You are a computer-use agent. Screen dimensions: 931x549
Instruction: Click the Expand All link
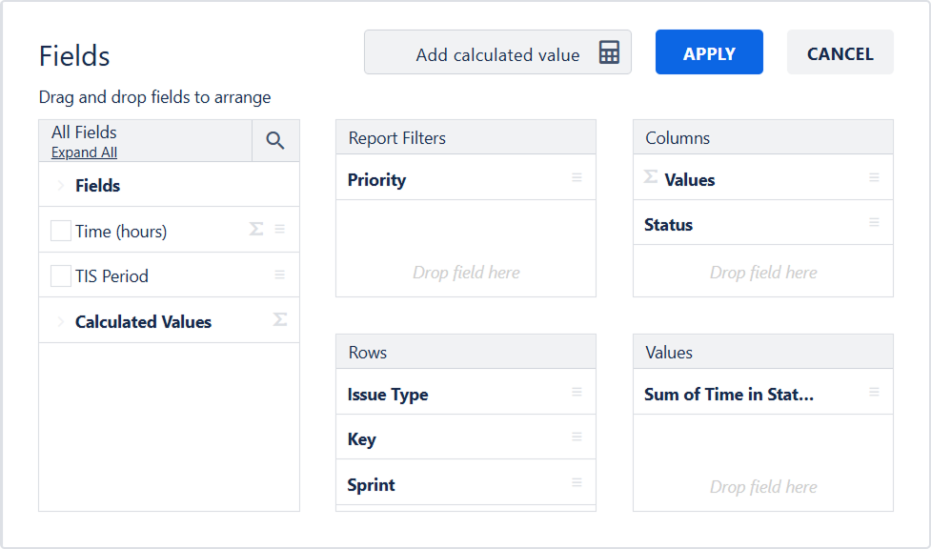click(84, 152)
